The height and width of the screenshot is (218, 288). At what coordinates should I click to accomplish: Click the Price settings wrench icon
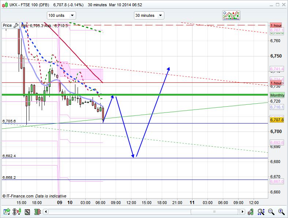pos(16,25)
